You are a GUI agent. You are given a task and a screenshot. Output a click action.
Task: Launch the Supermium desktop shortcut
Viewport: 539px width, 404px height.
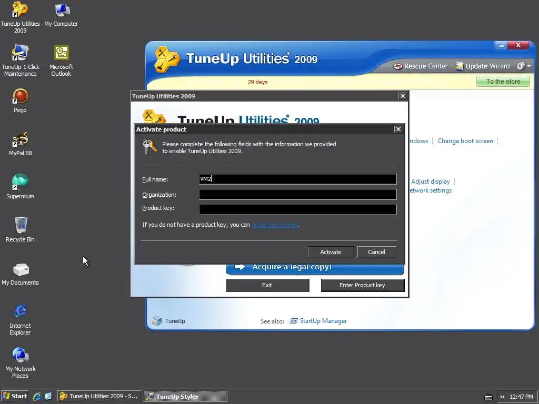tap(20, 187)
